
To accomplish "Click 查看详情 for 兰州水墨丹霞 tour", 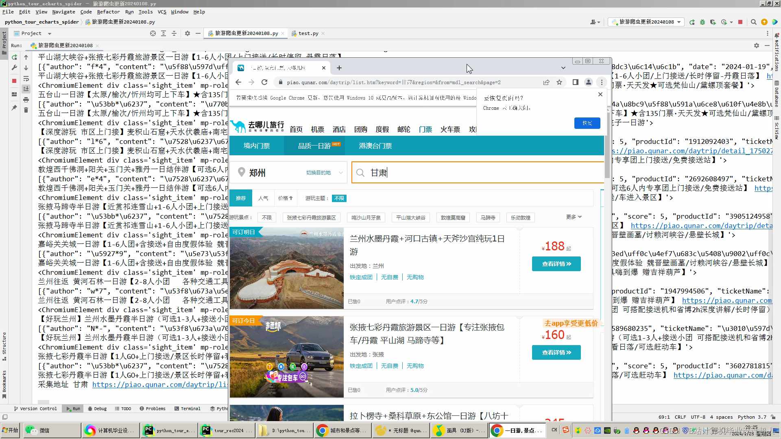I will 556,264.
